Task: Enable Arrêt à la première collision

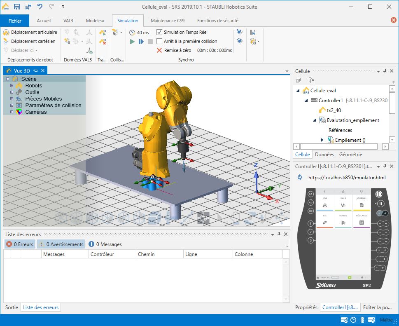Action: [159, 41]
